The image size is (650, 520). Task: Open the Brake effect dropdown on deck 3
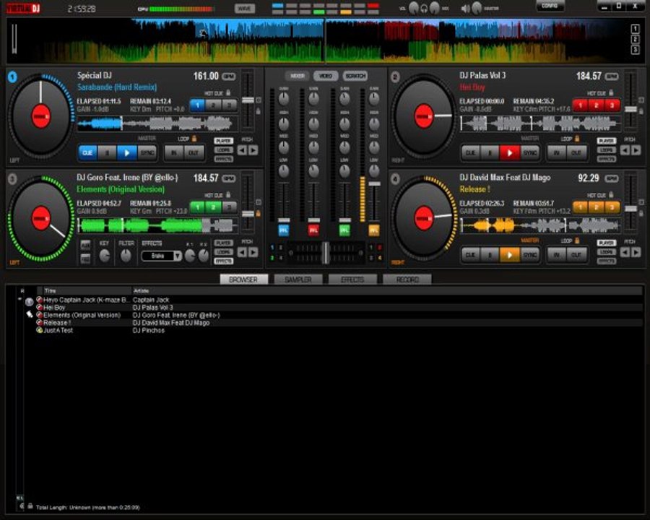tap(178, 256)
